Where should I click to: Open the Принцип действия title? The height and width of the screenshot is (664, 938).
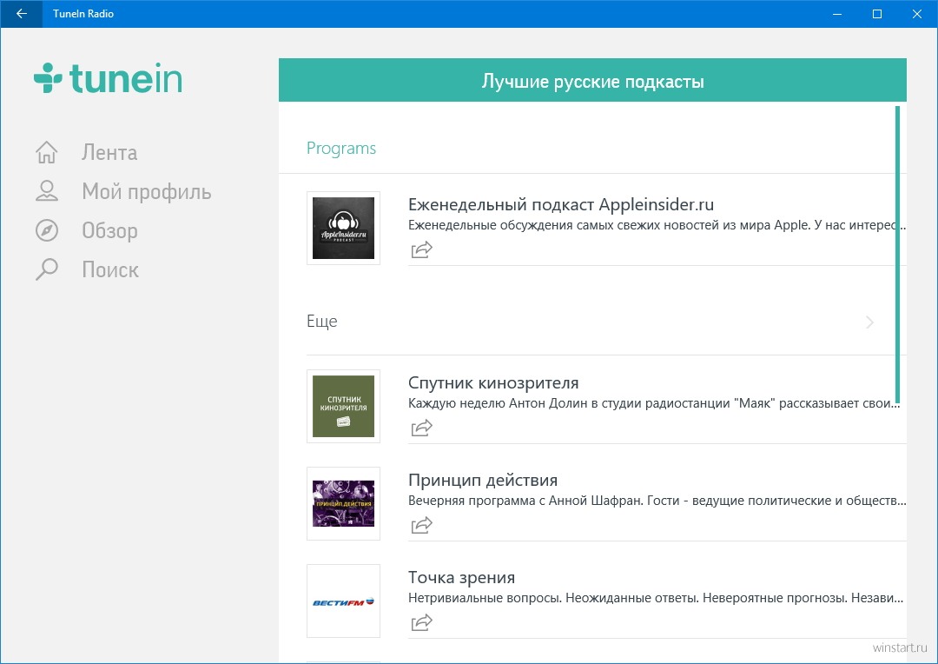click(483, 481)
